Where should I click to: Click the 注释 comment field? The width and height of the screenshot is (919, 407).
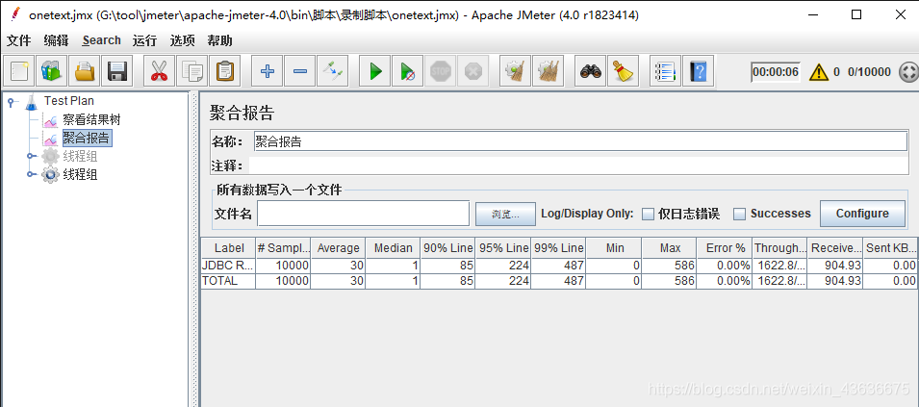pyautogui.click(x=578, y=165)
